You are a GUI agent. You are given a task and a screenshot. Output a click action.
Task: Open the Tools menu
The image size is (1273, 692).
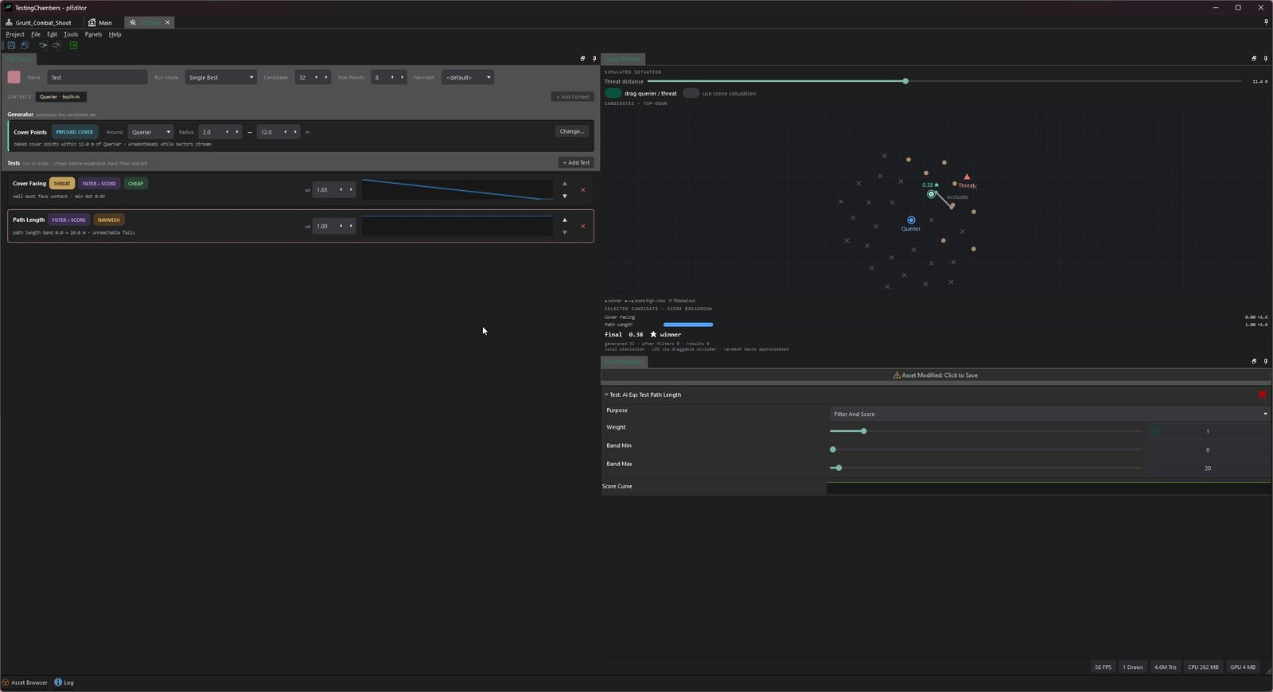click(71, 34)
